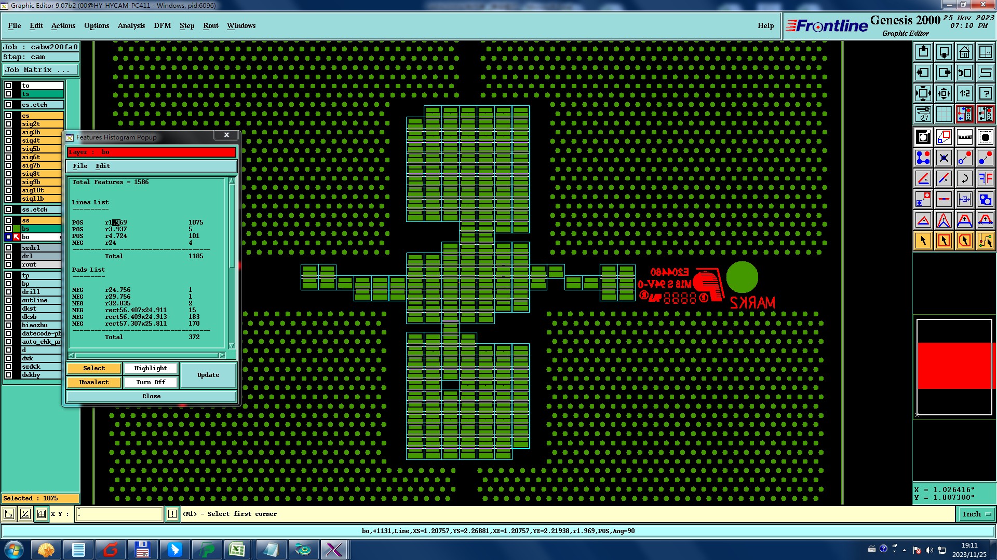The height and width of the screenshot is (560, 997).
Task: Toggle display checkbox for drill layer
Action: click(8, 292)
